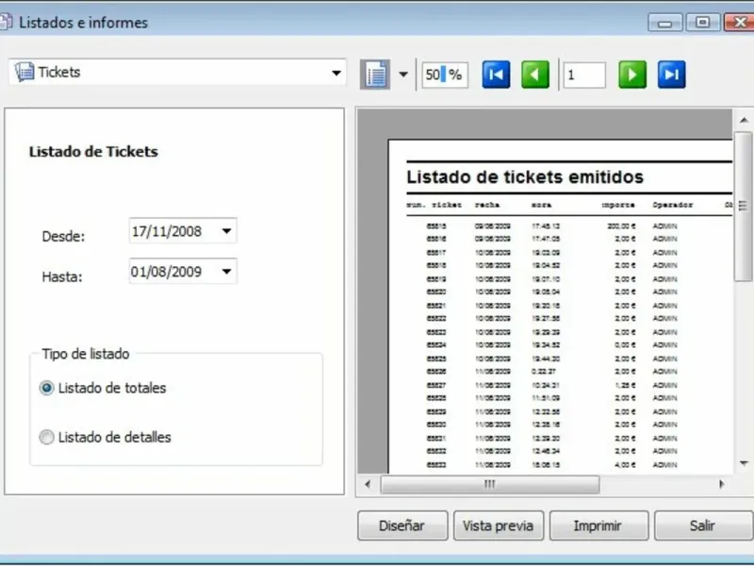The image size is (754, 566).
Task: Close the Listados e informes window
Action: coord(740,23)
